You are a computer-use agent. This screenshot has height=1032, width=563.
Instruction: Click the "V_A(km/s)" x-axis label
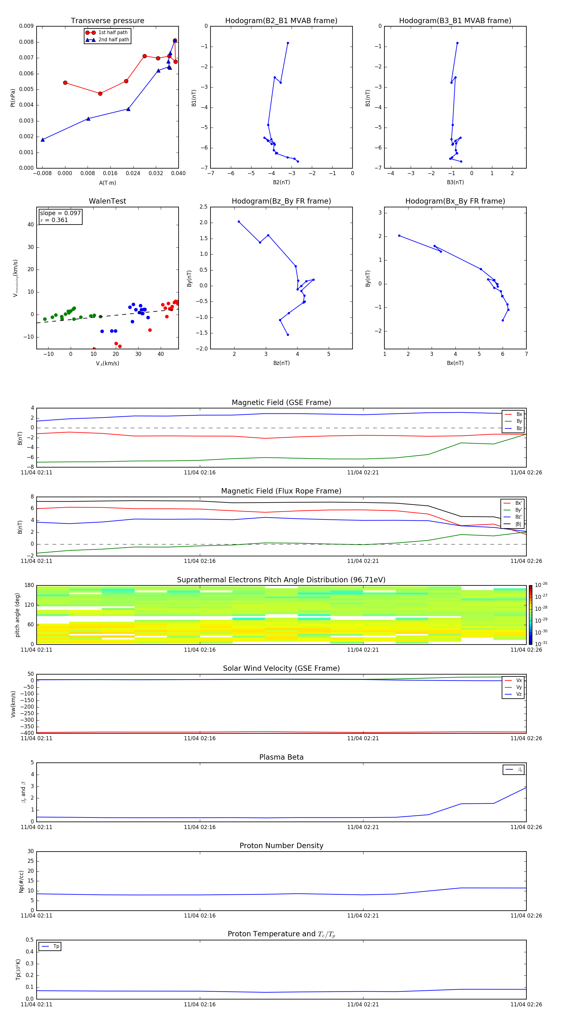107,363
